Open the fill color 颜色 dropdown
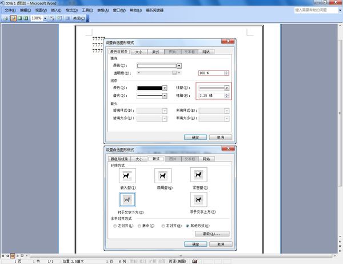The width and height of the screenshot is (343, 264). (179, 65)
